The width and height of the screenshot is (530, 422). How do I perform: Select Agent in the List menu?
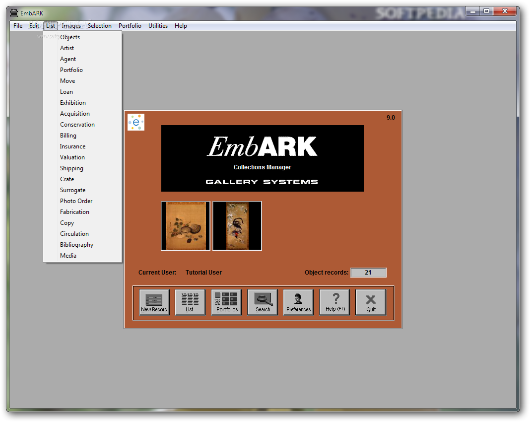point(82,59)
